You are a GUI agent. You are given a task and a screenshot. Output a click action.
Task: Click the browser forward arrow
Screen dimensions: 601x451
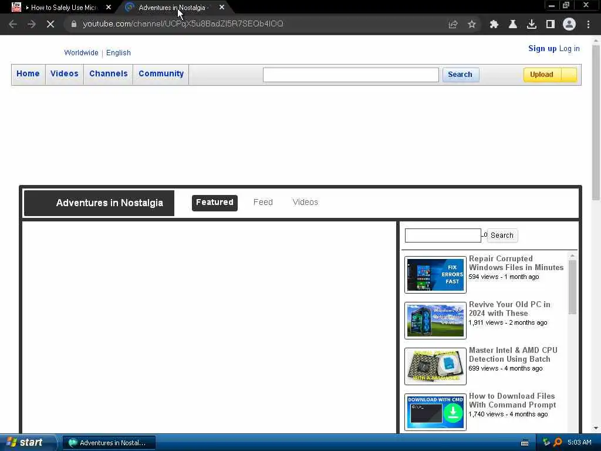coord(32,24)
